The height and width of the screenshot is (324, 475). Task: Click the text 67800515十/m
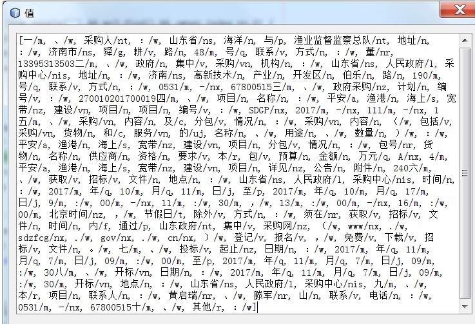pyautogui.click(x=121, y=308)
